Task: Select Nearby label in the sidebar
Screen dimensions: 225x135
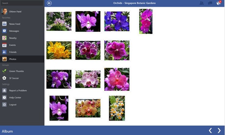Action: [x=13, y=38]
